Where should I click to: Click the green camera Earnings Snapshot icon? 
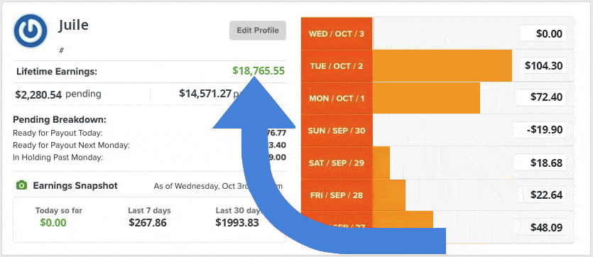point(21,185)
